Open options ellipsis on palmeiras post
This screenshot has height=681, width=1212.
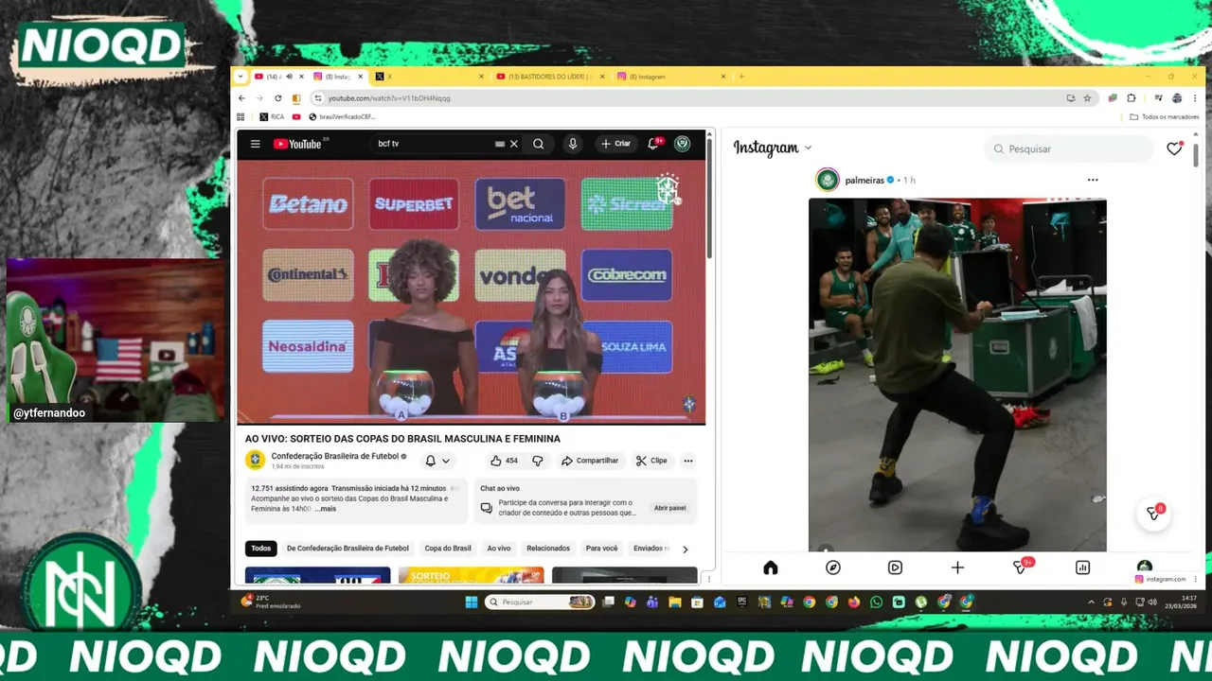(1093, 180)
